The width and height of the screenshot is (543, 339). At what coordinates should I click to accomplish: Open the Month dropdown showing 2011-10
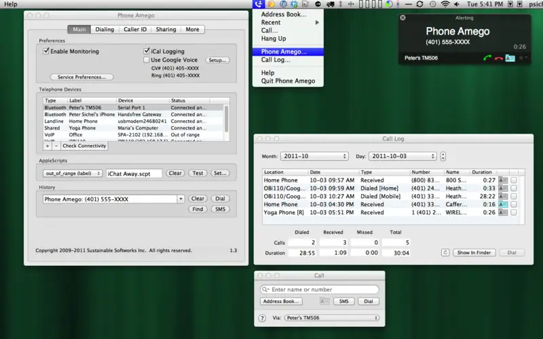(314, 156)
